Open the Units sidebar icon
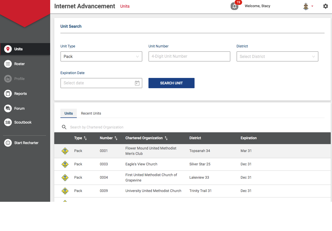 pos(8,49)
